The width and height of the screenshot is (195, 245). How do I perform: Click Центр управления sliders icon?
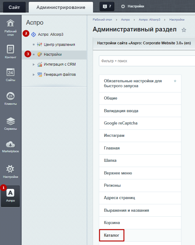point(40,44)
